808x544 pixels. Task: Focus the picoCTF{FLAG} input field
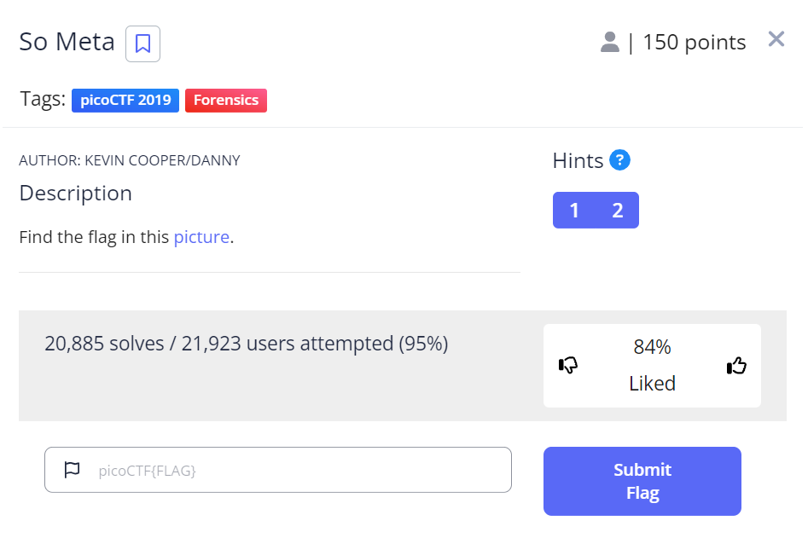[299, 470]
